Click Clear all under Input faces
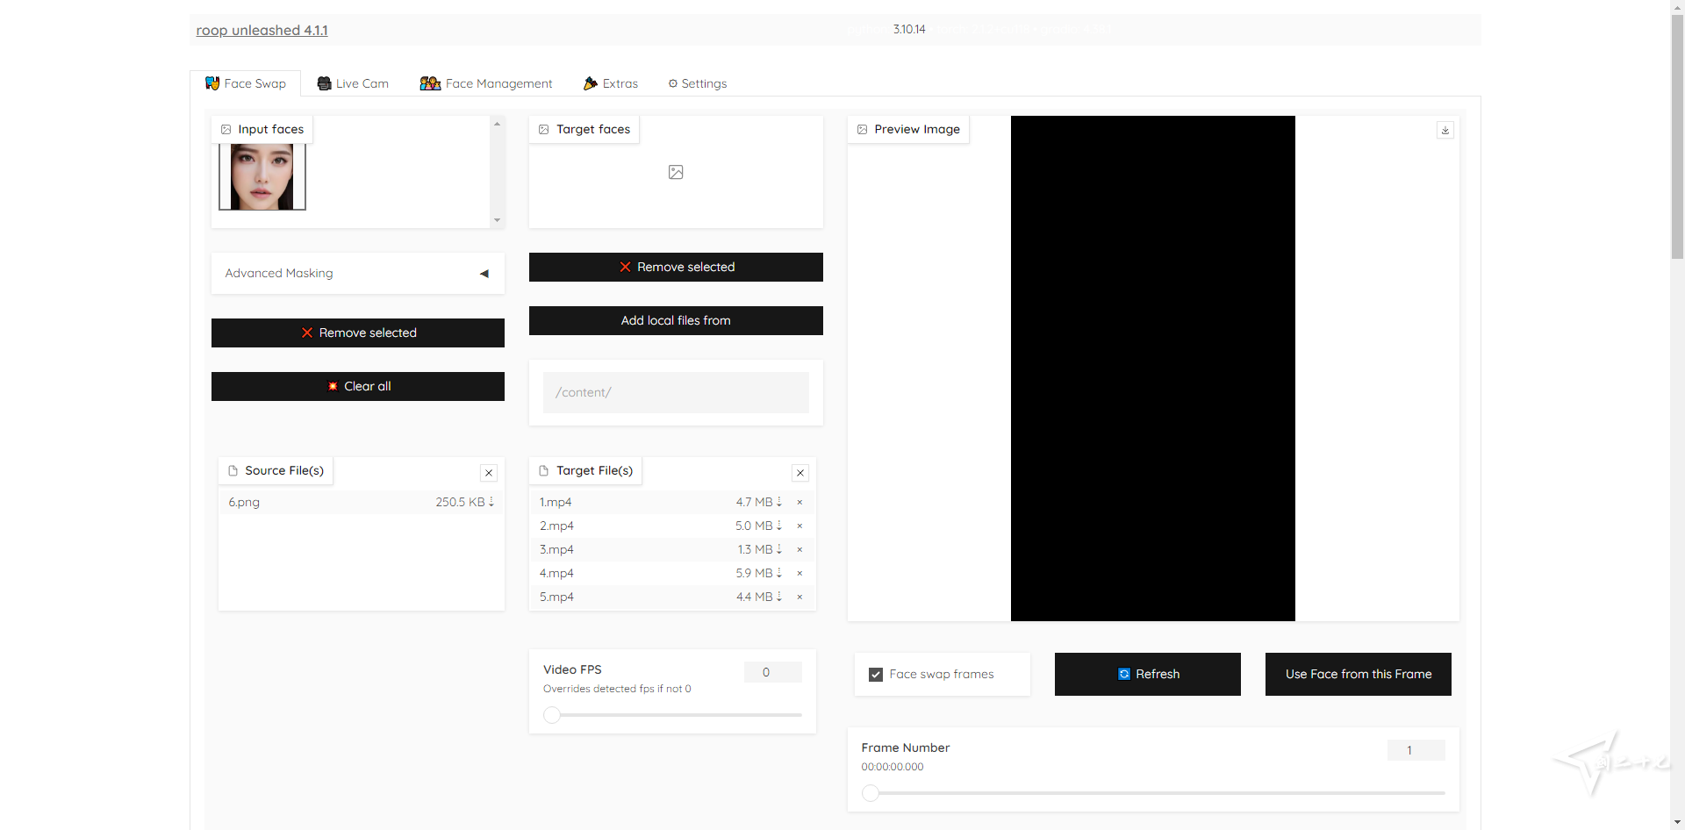The height and width of the screenshot is (830, 1685). point(357,386)
